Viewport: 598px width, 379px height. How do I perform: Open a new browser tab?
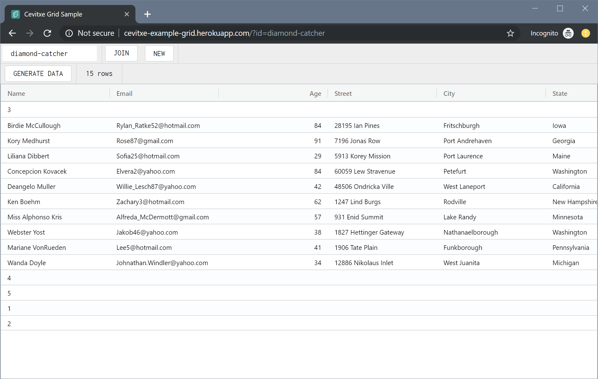coord(147,14)
